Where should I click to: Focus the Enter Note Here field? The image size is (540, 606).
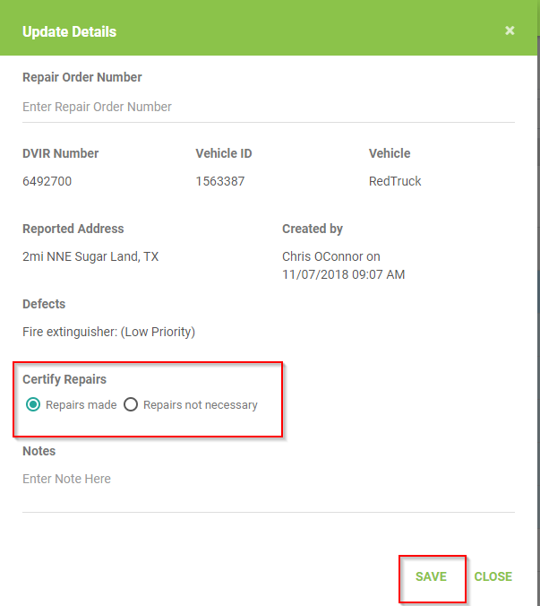(x=268, y=479)
